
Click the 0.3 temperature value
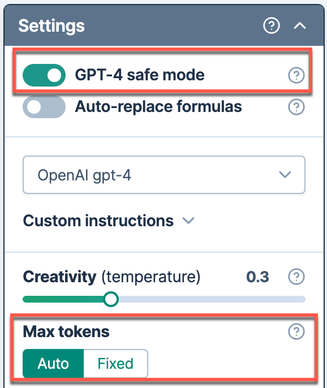click(257, 277)
